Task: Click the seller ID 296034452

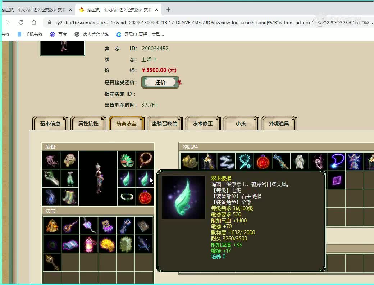Action: (155, 49)
